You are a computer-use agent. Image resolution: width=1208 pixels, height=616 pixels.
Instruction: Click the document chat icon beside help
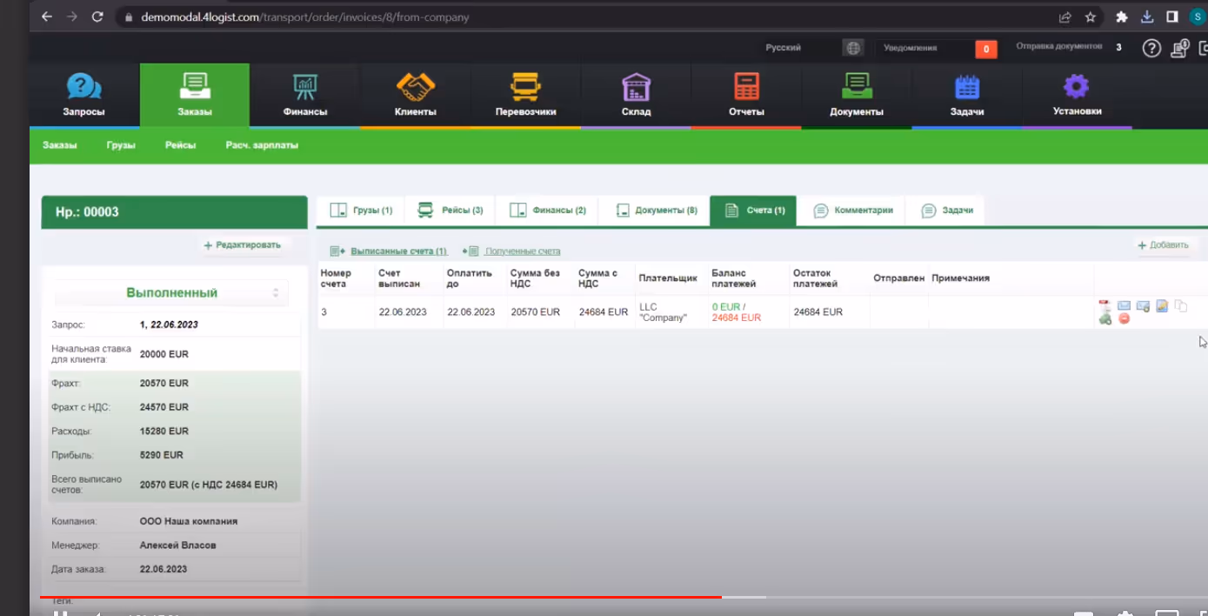pyautogui.click(x=1180, y=49)
